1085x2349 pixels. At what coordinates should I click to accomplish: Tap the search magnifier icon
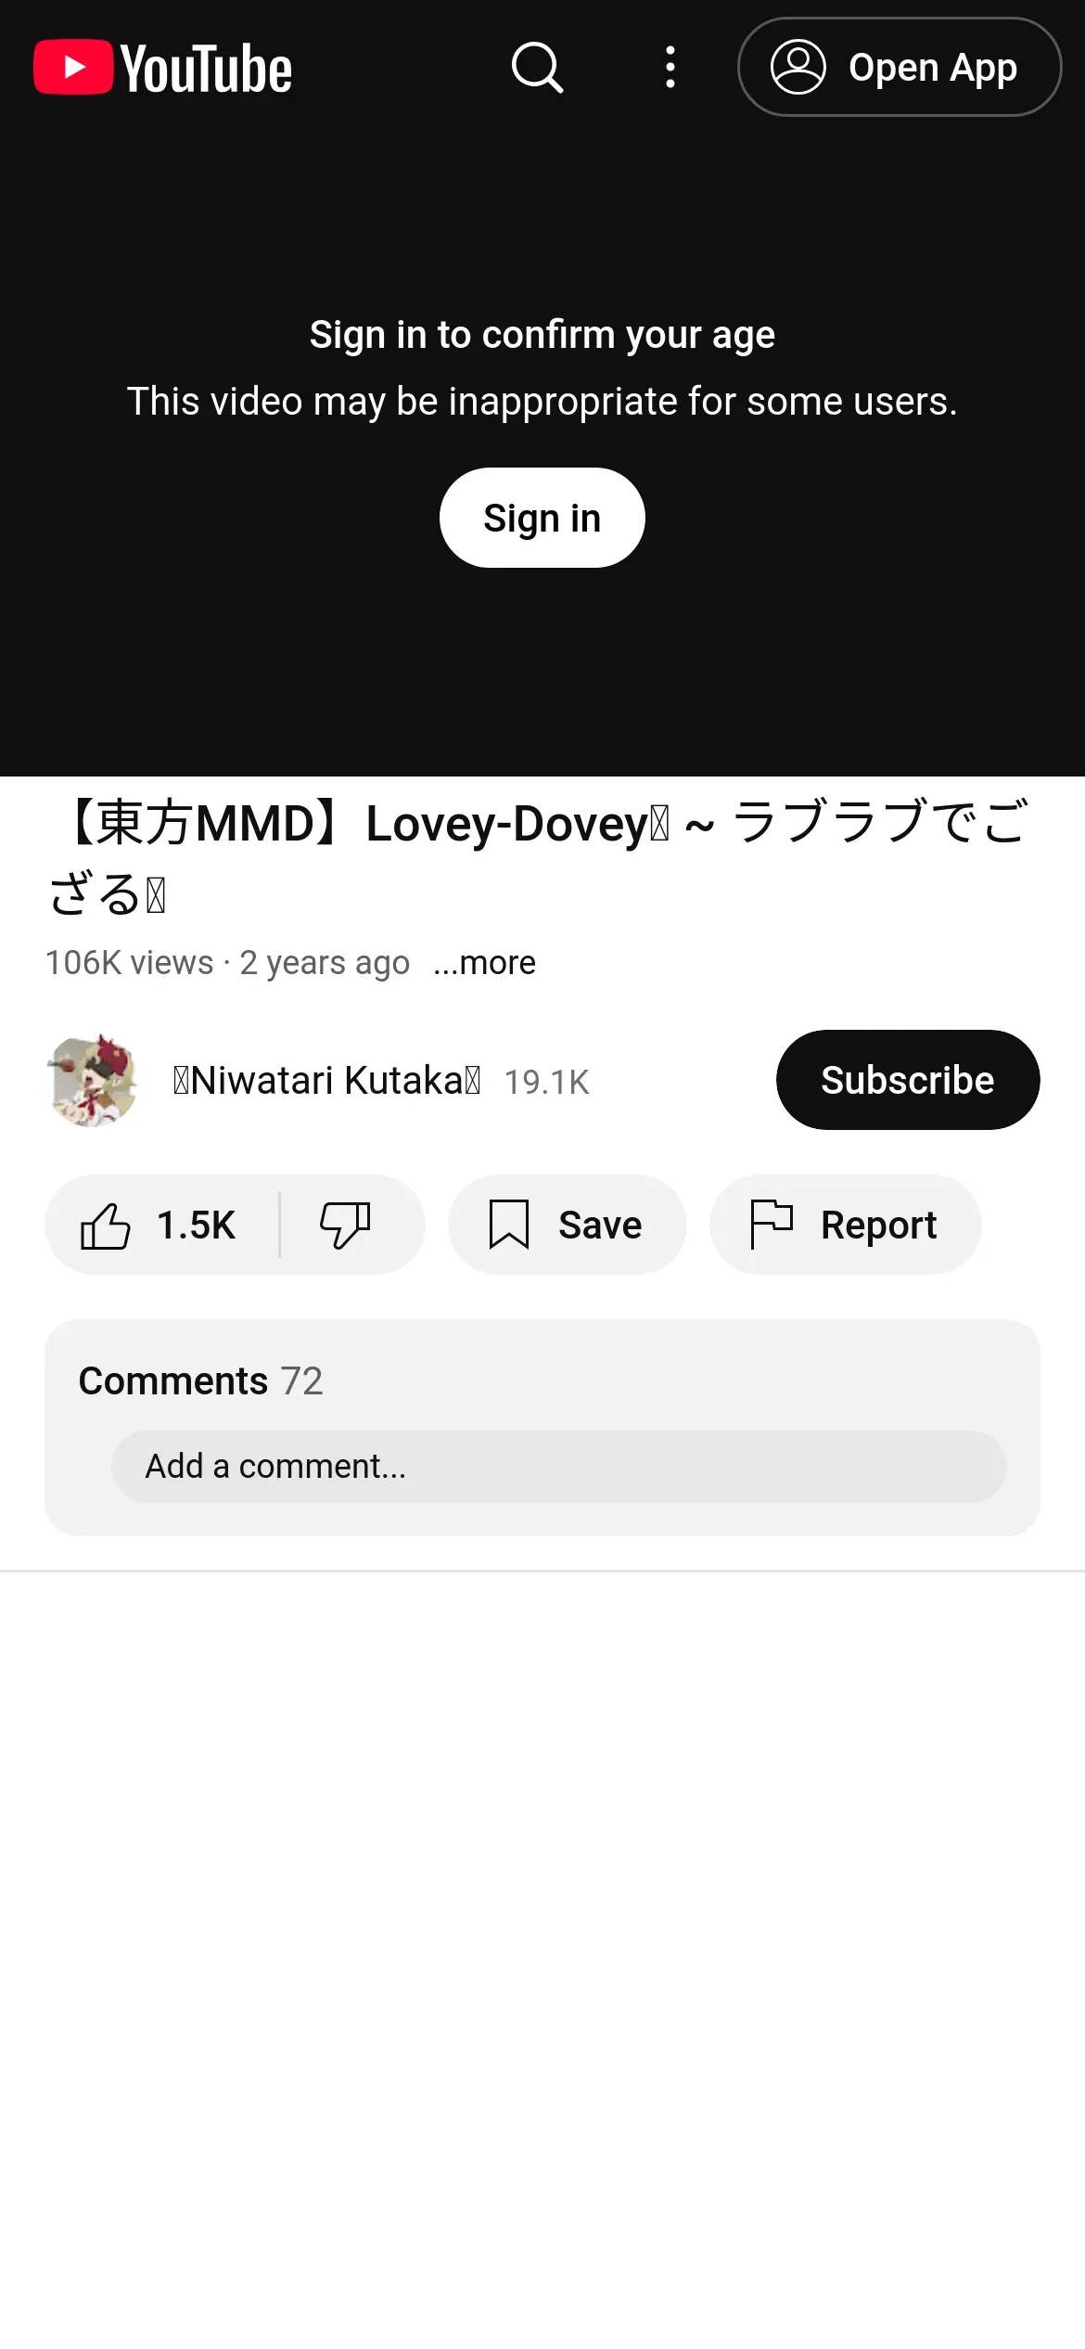[x=538, y=67]
